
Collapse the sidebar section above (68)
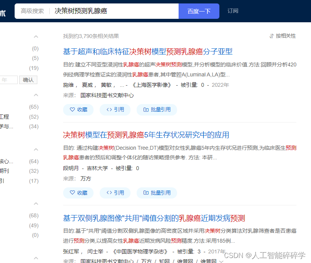click(36, 203)
